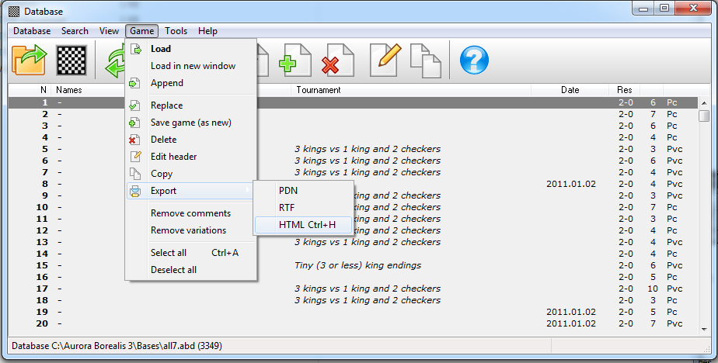Pick RTF export format

[287, 208]
